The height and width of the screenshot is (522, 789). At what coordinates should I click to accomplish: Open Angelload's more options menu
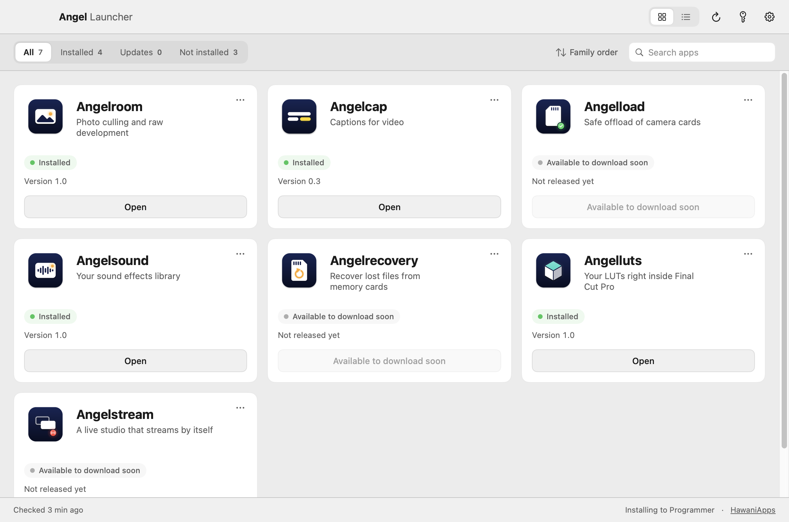(x=748, y=100)
